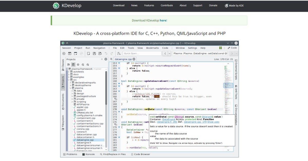Click the green grid icon beside Code
This screenshot has width=308, height=161.
[220, 48]
